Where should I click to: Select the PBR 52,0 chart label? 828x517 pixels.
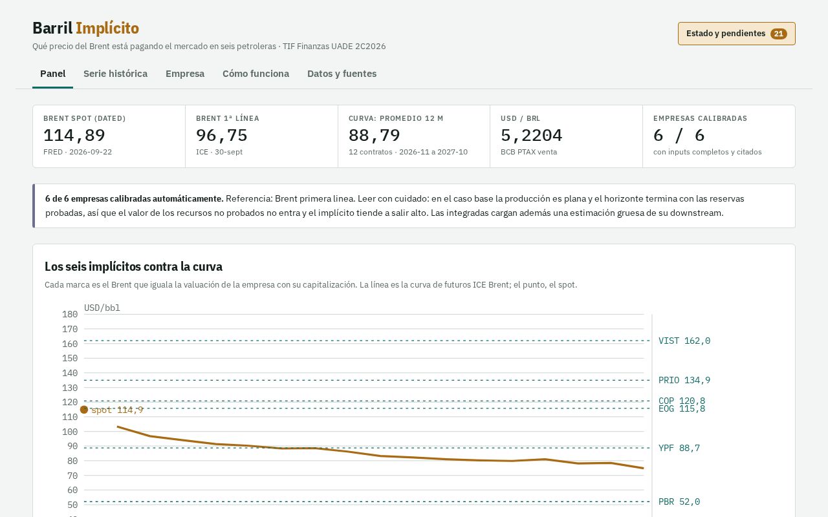679,501
